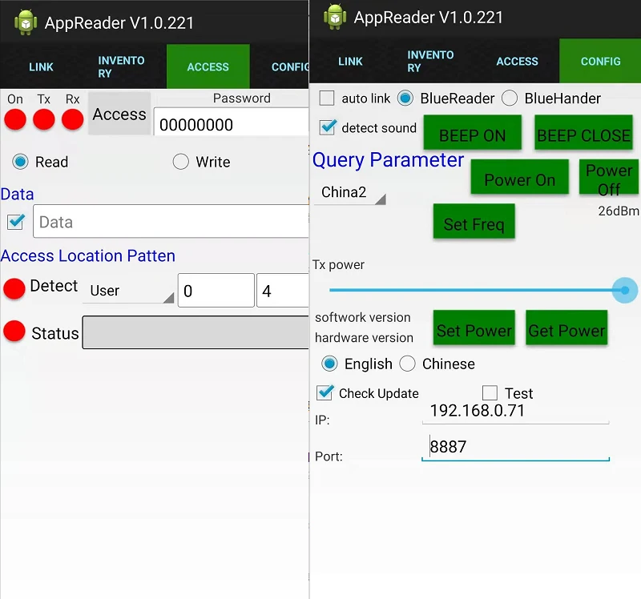Click the Set Power button
641x599 pixels.
(x=474, y=328)
